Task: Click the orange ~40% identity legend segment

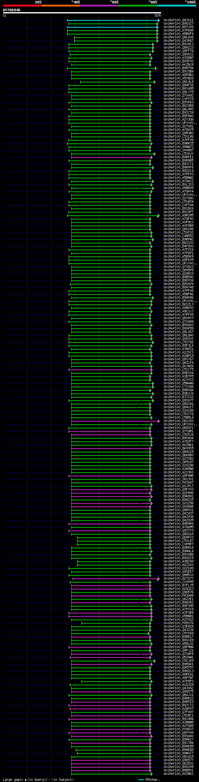Action: [61, 6]
